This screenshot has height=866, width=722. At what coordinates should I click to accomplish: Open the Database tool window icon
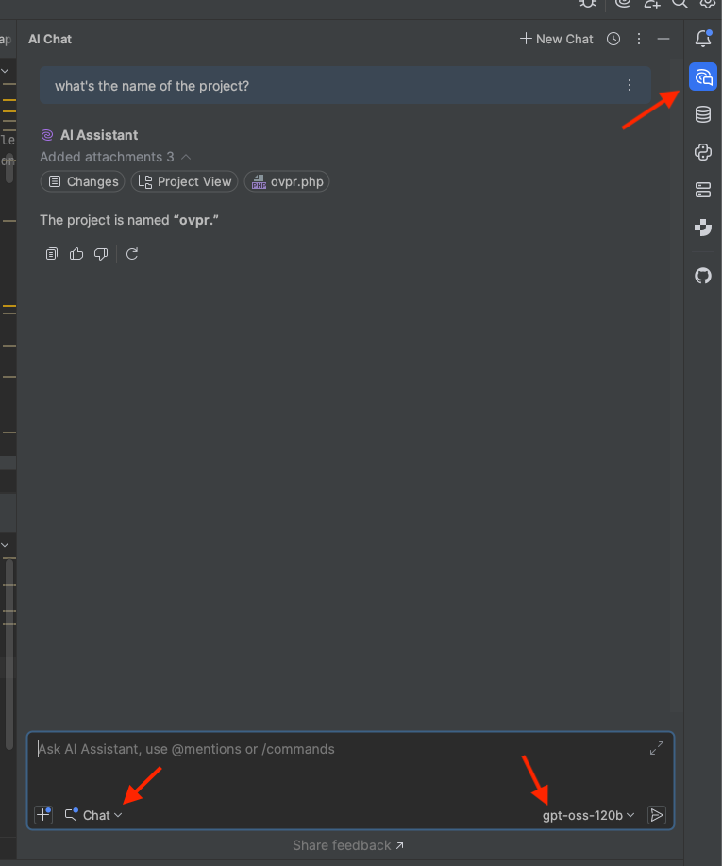702,114
